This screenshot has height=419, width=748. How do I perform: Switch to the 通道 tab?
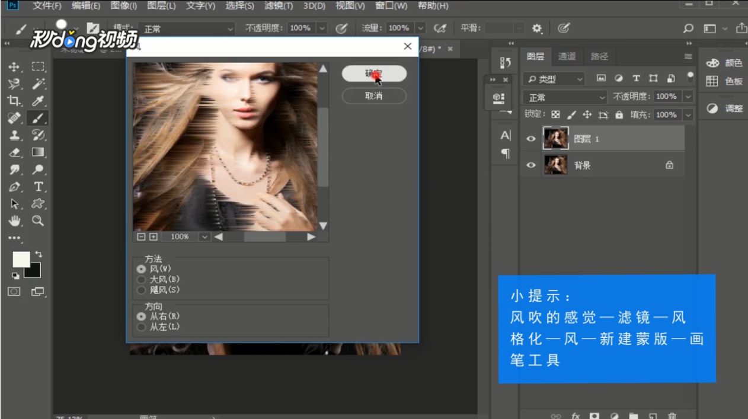(x=567, y=56)
